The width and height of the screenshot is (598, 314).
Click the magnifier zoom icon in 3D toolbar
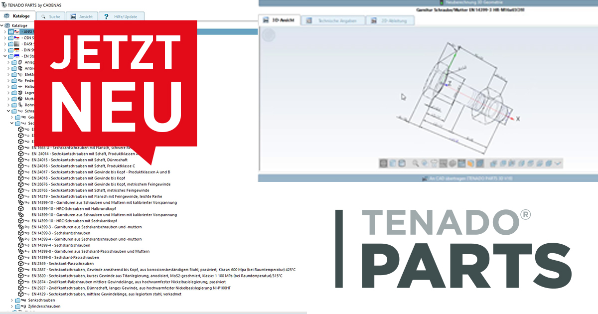pyautogui.click(x=415, y=163)
